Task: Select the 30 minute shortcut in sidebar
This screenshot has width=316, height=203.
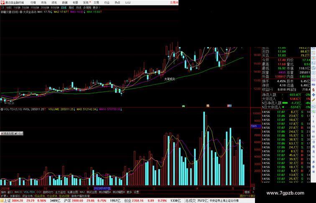Action: 313,132
